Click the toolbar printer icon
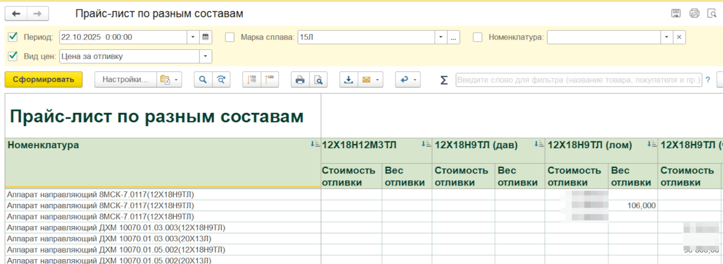The height and width of the screenshot is (264, 723). 300,80
